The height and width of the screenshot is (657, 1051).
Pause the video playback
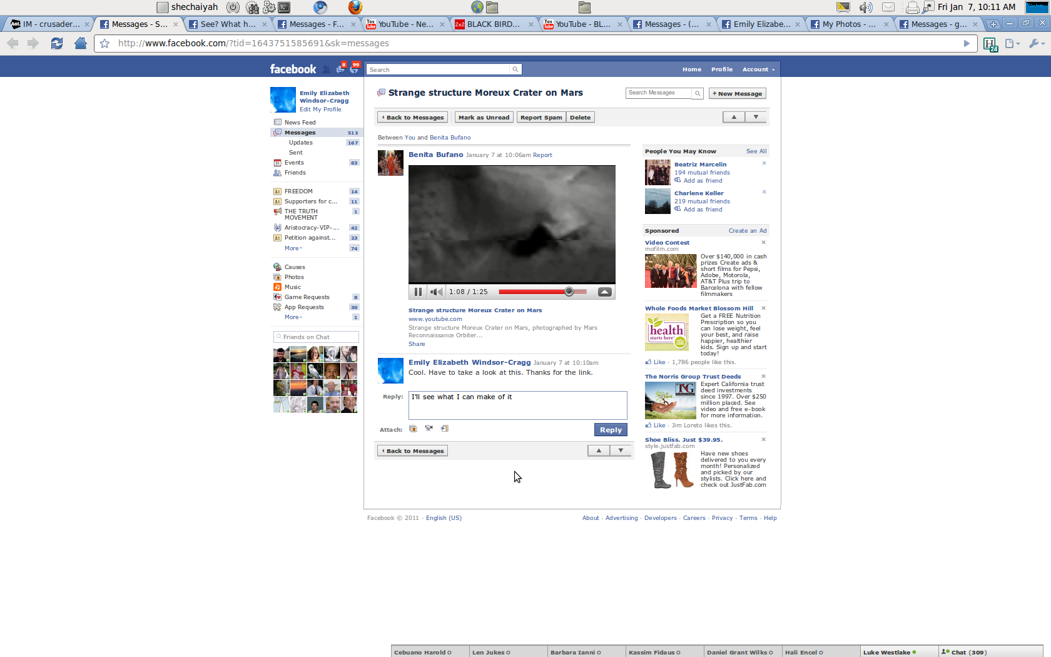pos(418,292)
